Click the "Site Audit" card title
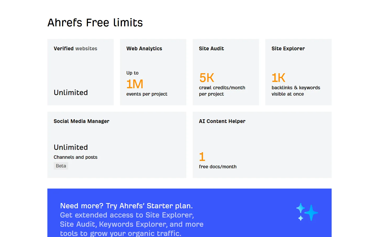This screenshot has width=379, height=237. click(x=211, y=48)
